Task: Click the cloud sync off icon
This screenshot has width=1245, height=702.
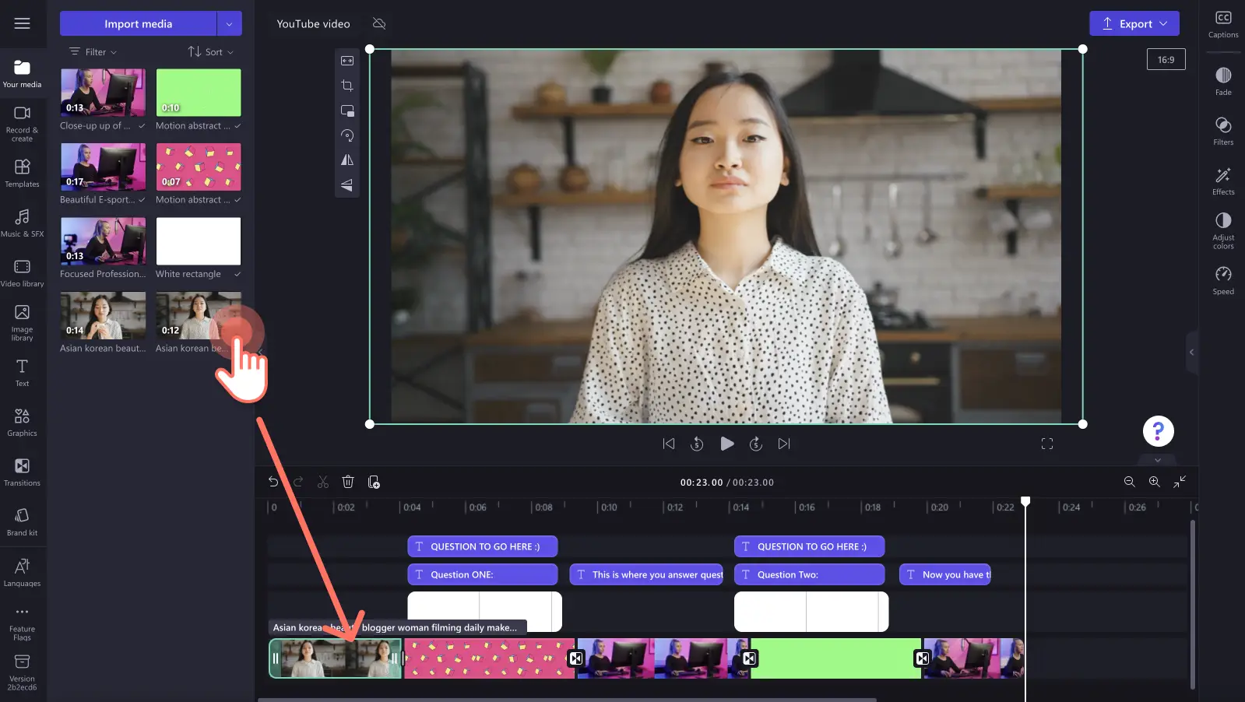Action: [379, 23]
